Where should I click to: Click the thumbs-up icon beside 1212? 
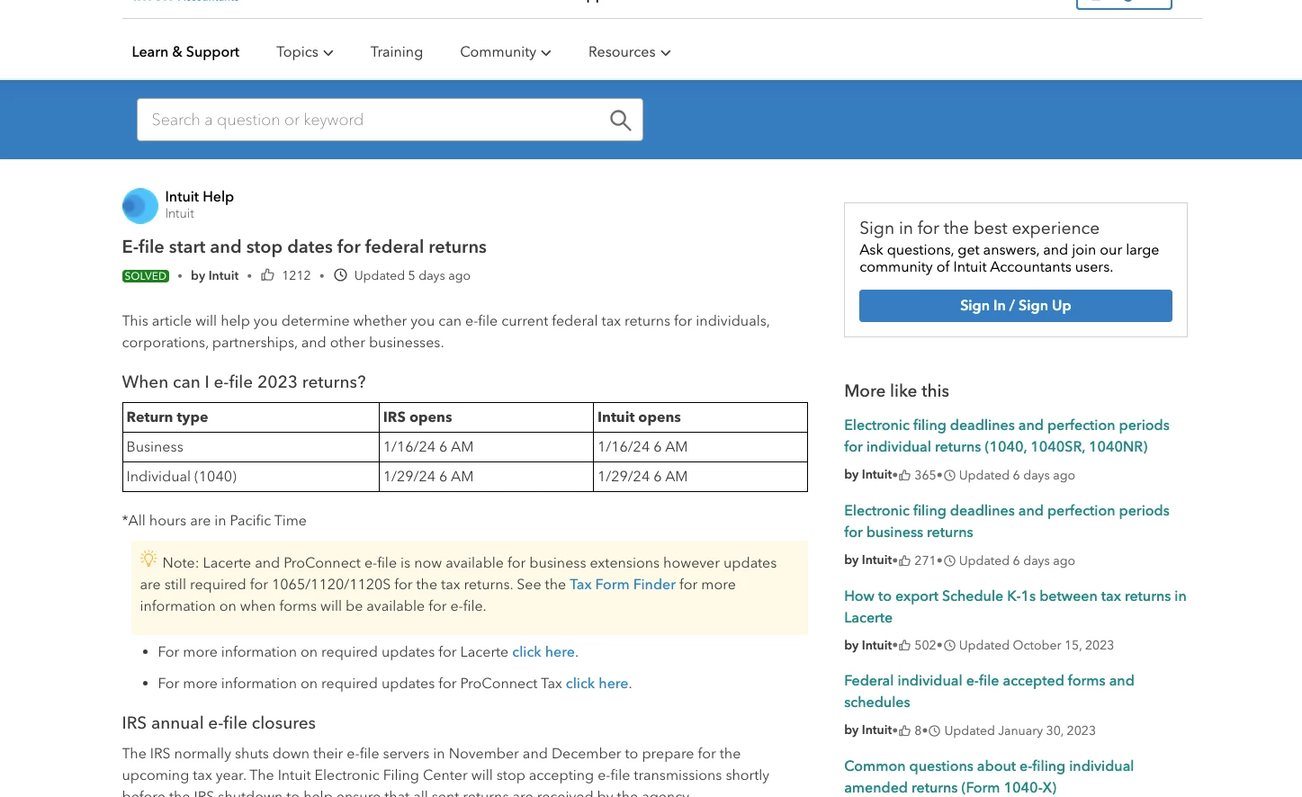click(x=267, y=275)
